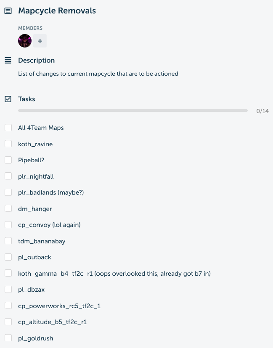Add a member with the plus button
Image resolution: width=273 pixels, height=348 pixels.
click(40, 41)
